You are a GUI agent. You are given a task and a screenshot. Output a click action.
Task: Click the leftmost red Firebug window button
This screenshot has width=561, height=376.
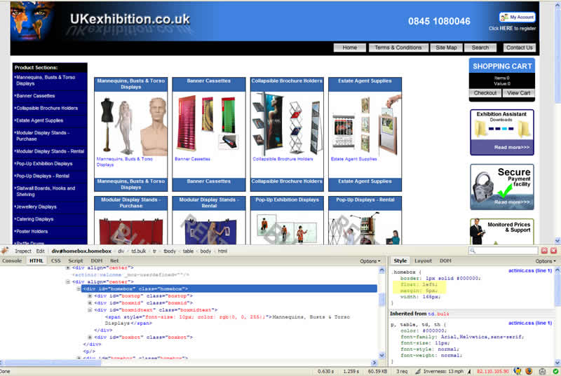coord(543,251)
